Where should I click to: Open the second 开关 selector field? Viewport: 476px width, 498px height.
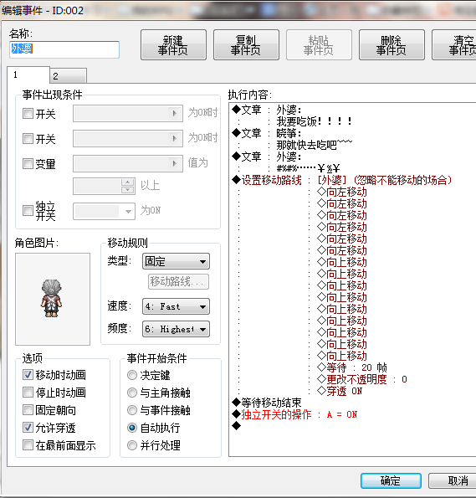click(128, 138)
